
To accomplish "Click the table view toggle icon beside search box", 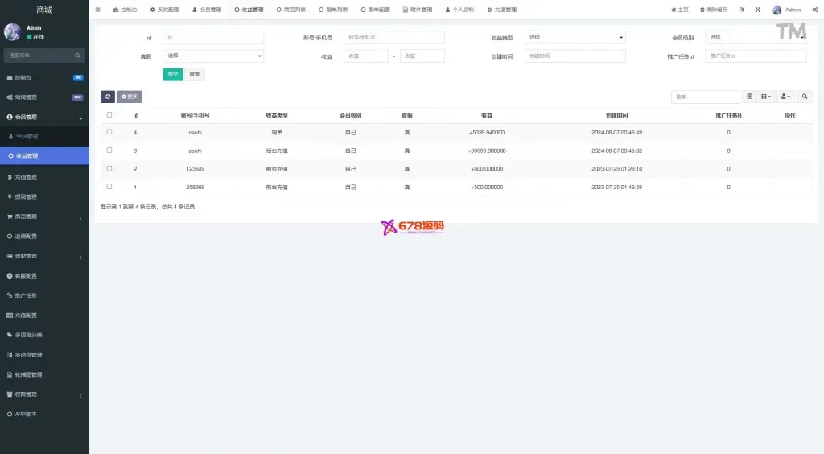I will click(x=749, y=97).
